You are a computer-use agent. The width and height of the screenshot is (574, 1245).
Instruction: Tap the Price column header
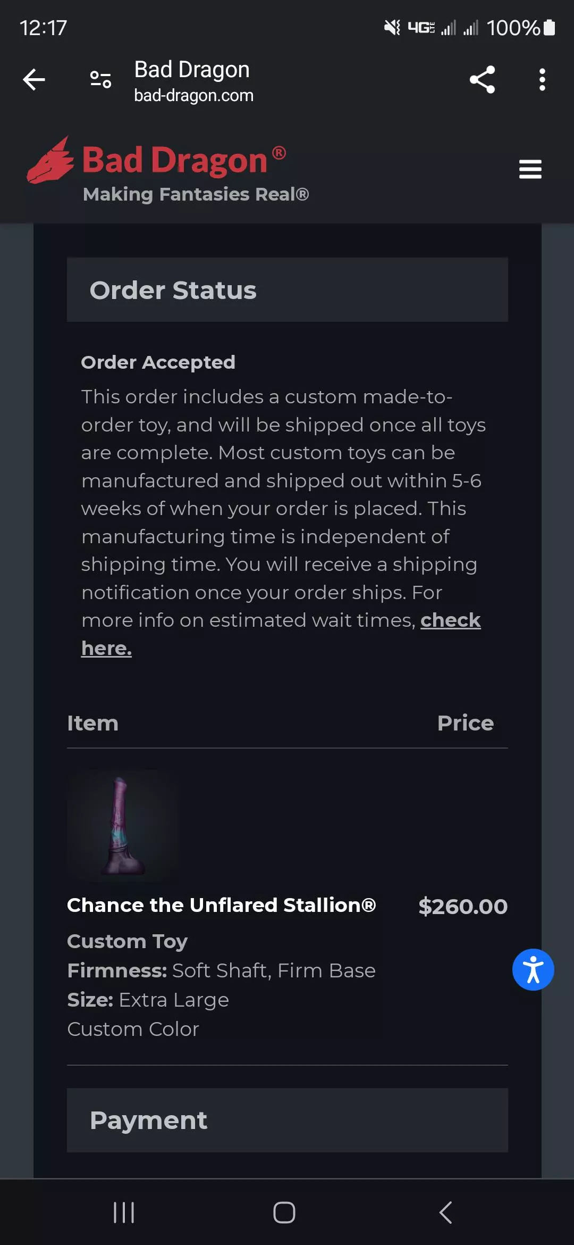(465, 723)
